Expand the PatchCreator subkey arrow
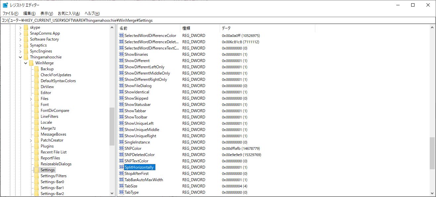436x197 pixels. tap(31, 140)
